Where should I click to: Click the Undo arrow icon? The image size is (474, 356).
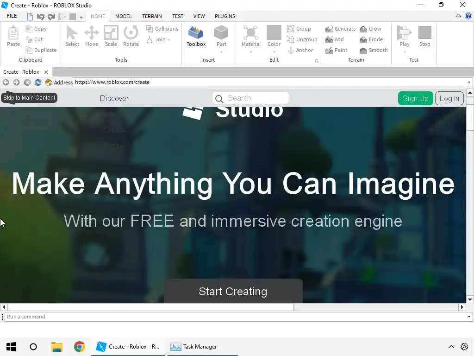[x=40, y=16]
